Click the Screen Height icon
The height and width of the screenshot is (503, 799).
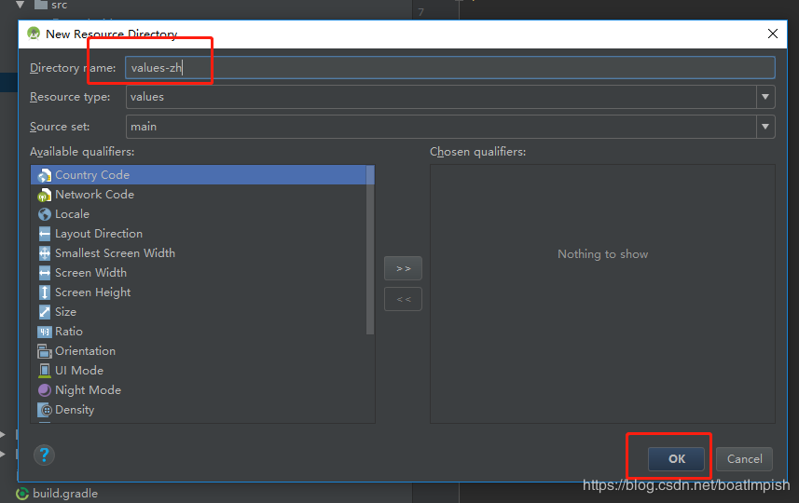45,292
